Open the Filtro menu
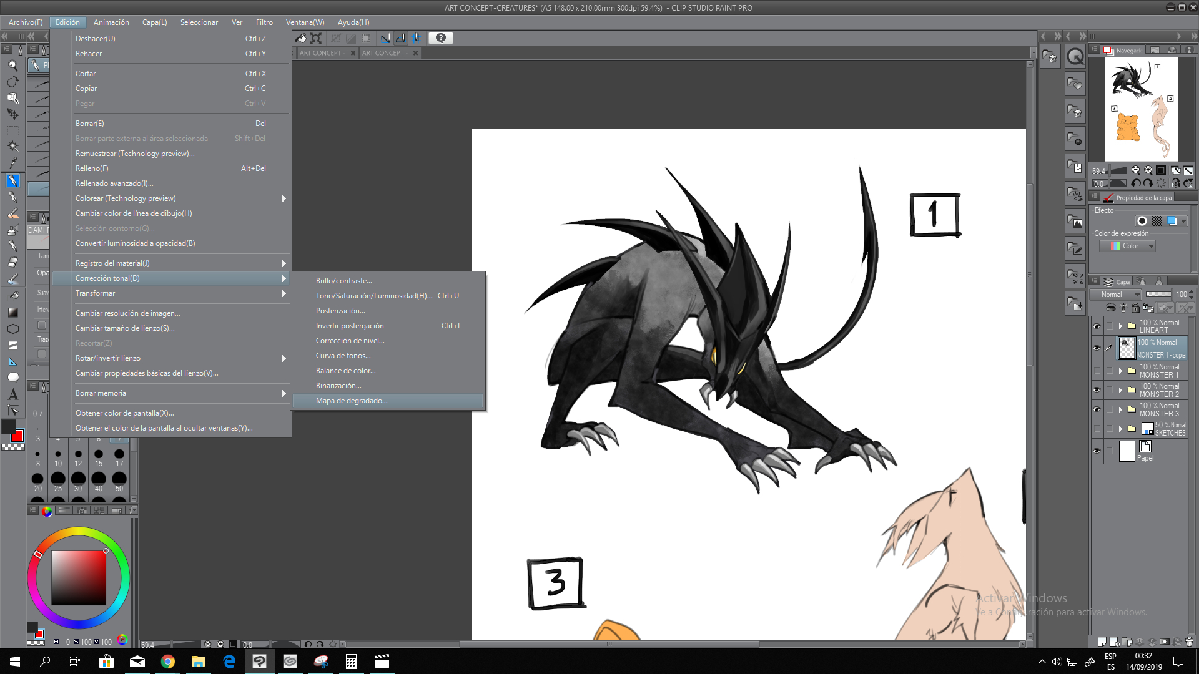Screen dimensions: 1199x674 point(264,22)
